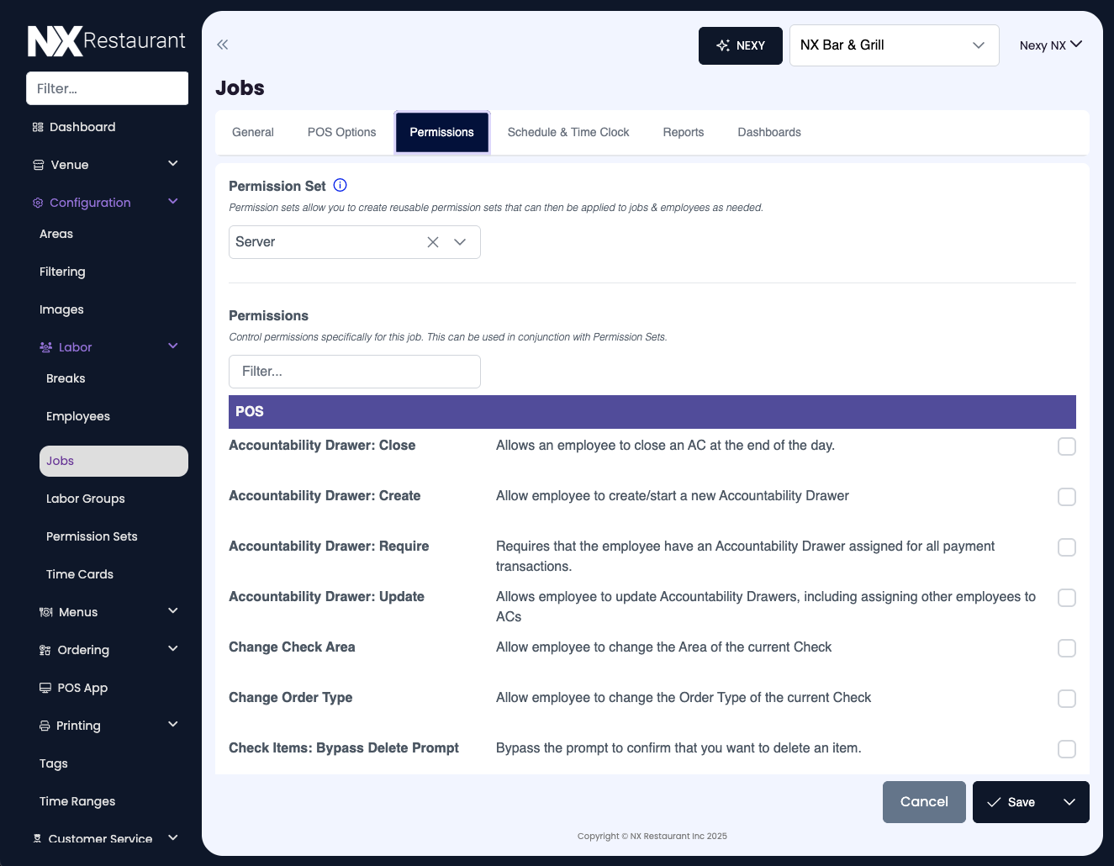Click the Ordering icon in sidebar
This screenshot has height=866, width=1114.
point(45,650)
